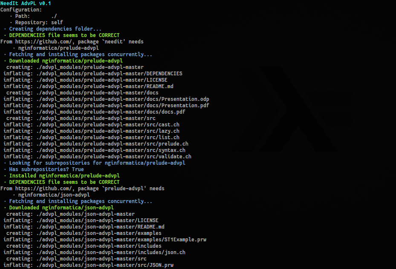Select 'creating: prelude-advpl-master/src' line
Viewport: 396px width, 269px height.
81,118
